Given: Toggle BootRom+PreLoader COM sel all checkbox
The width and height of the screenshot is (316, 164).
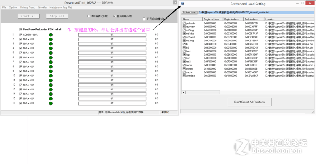Looking at the screenshot, I should click(21, 30).
